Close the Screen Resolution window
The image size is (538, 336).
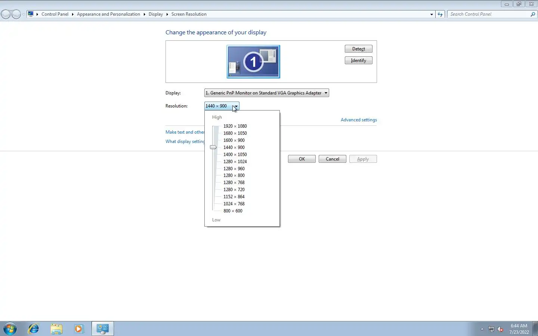531,4
